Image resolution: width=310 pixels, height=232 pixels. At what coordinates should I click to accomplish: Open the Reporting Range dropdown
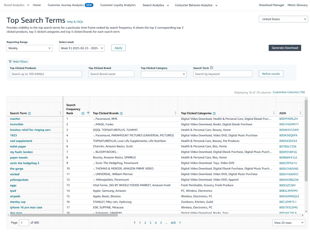[x=29, y=48]
